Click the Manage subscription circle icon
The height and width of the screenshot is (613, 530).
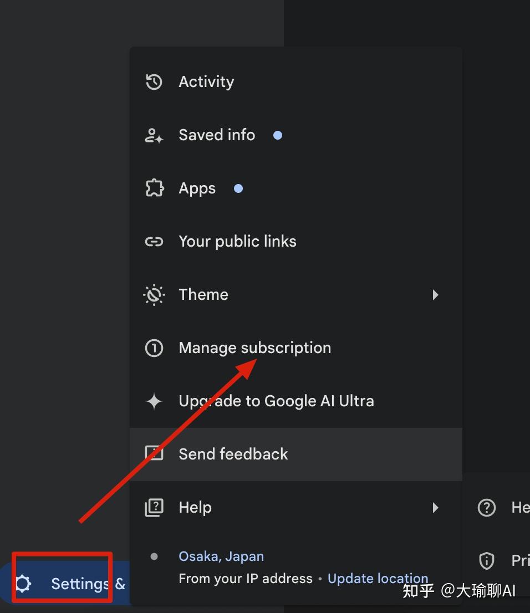pyautogui.click(x=154, y=348)
